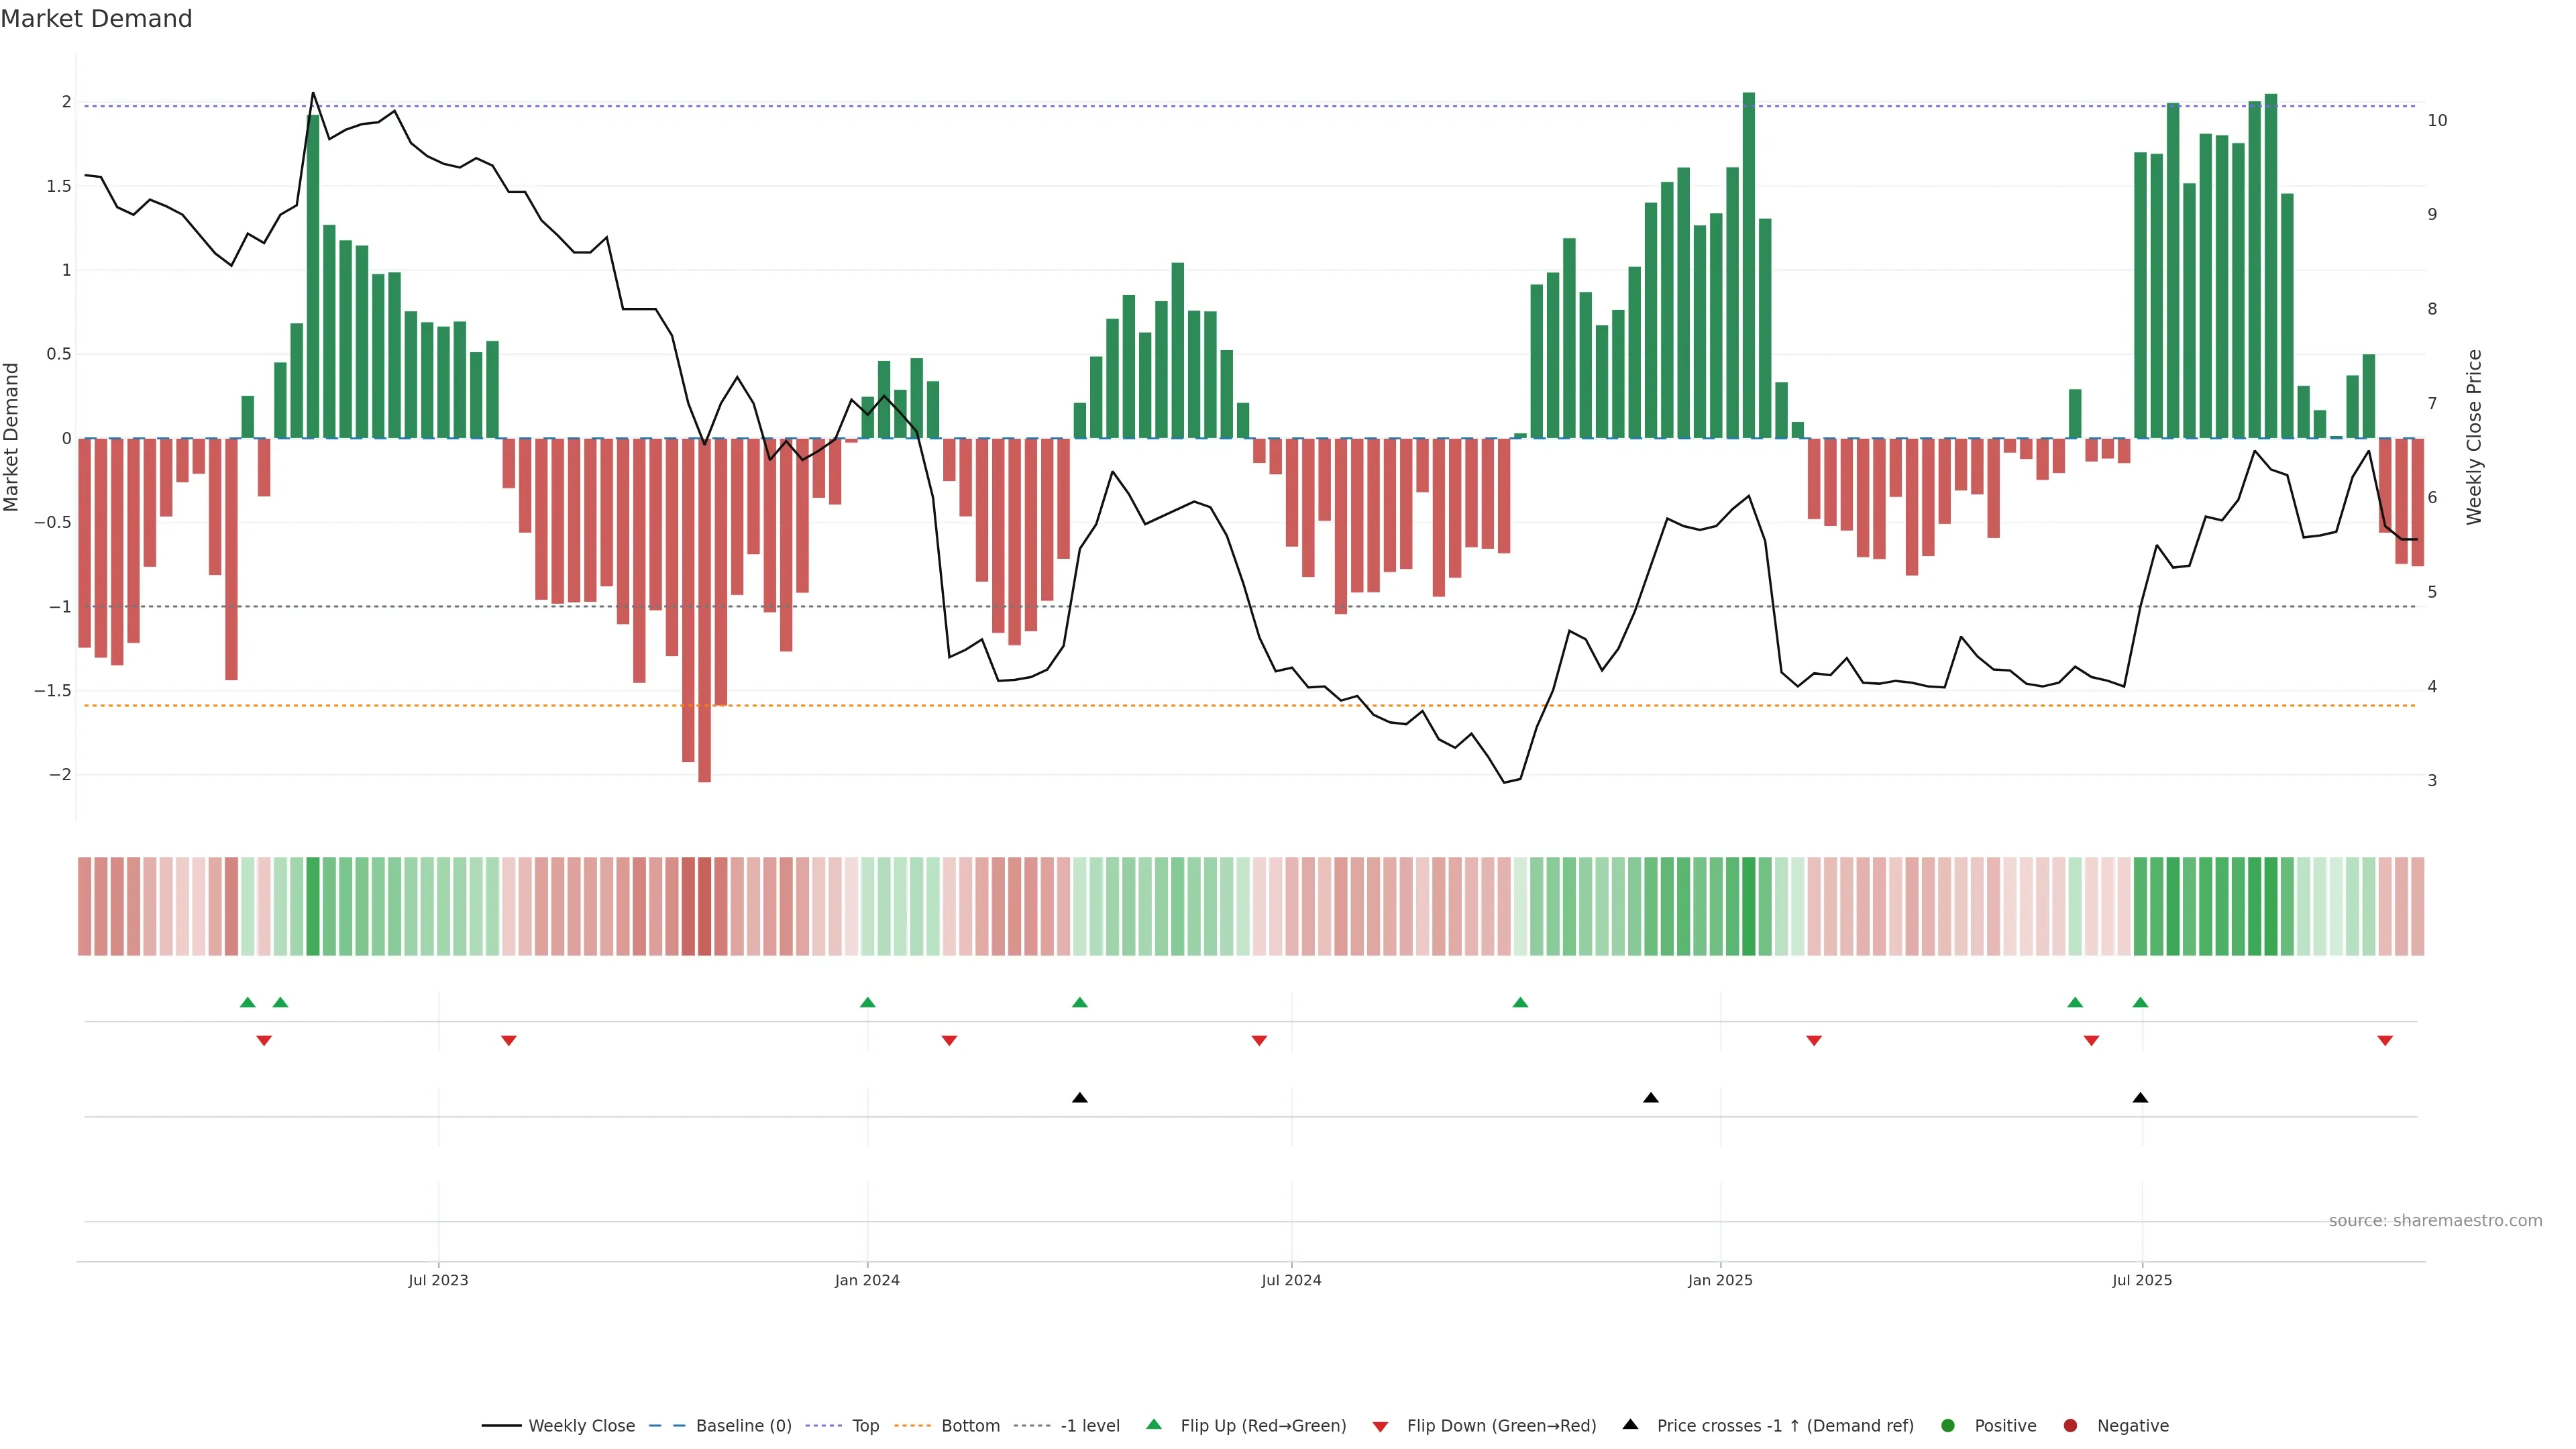This screenshot has height=1449, width=2576.
Task: Click the last red flip-down marker at far right
Action: pos(2385,1041)
